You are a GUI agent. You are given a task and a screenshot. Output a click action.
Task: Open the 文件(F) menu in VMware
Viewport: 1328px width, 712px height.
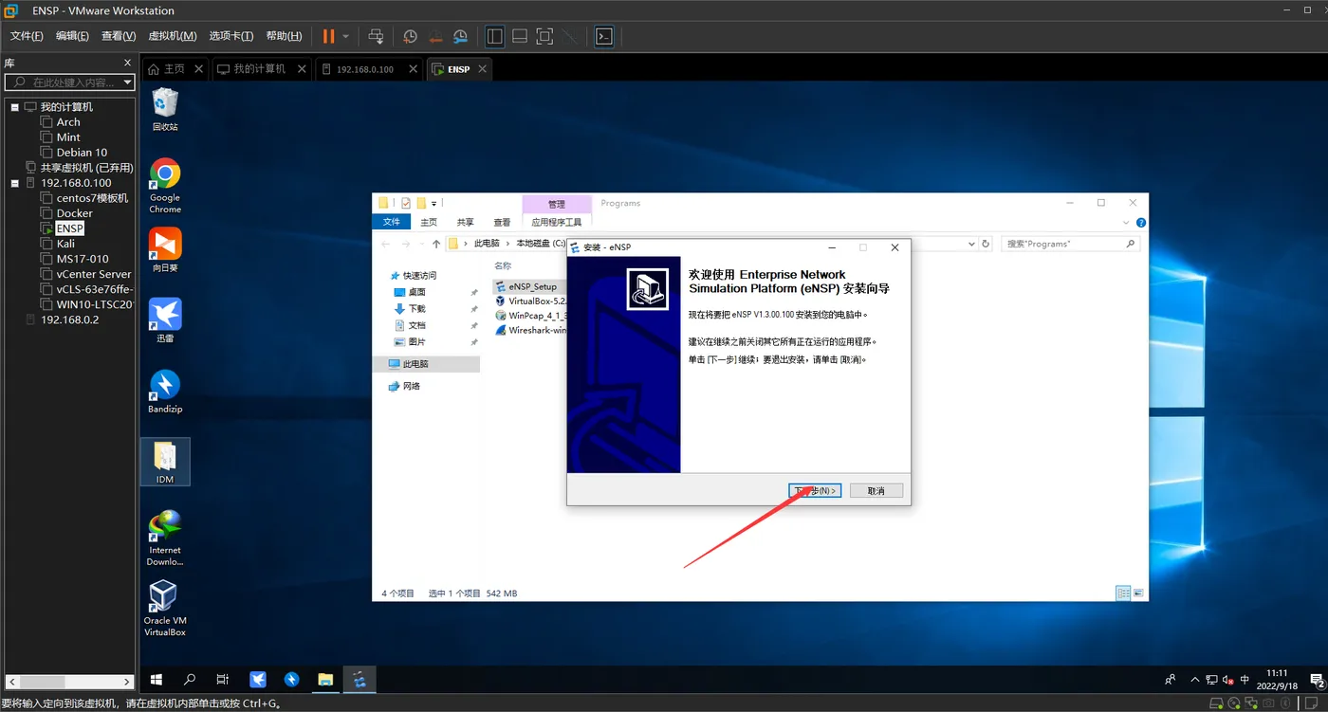[27, 36]
